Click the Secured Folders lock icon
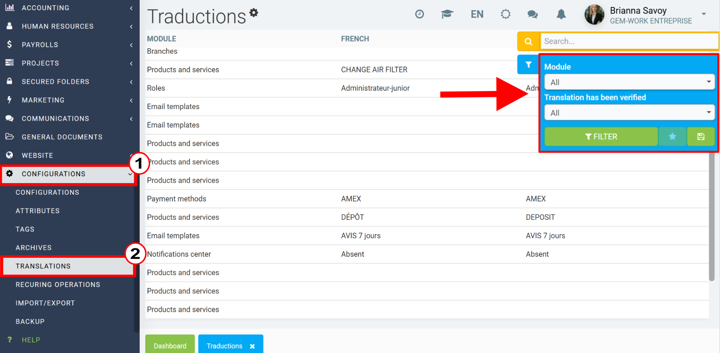 pos(10,81)
